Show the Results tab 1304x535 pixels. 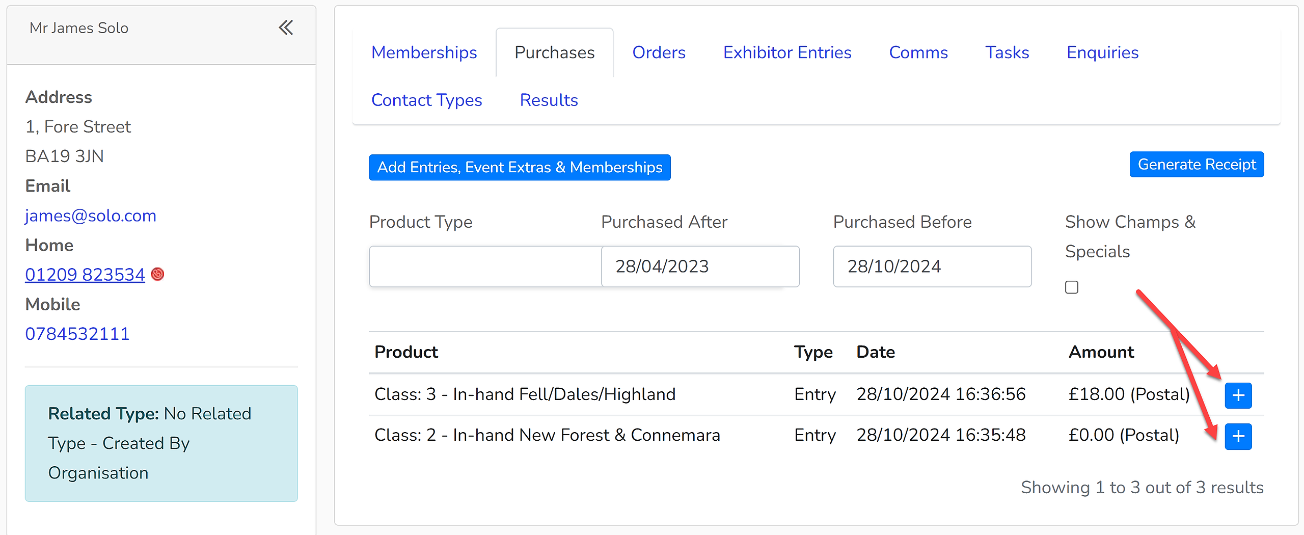click(x=549, y=100)
